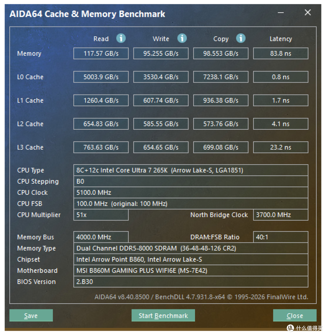Click the CPU Clock value 5100.0 MHz
326x335 pixels.
click(x=191, y=192)
